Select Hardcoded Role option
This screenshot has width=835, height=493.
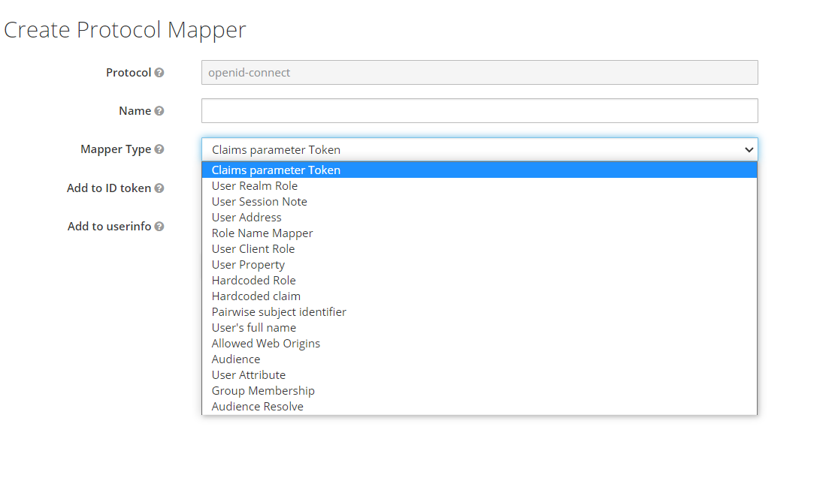point(480,281)
